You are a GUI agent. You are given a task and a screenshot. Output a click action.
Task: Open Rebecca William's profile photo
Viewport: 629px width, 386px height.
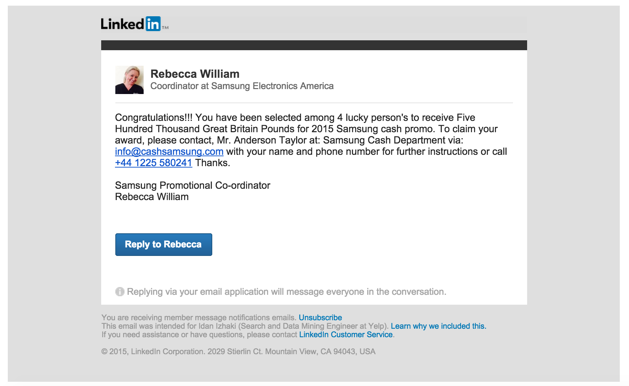129,80
